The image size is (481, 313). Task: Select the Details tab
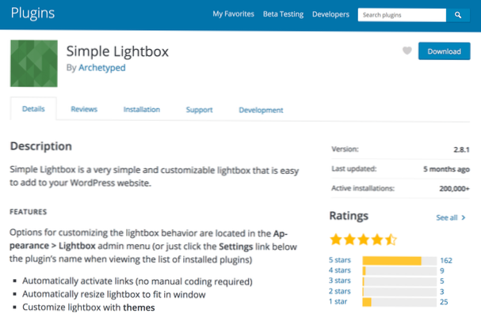click(x=33, y=109)
